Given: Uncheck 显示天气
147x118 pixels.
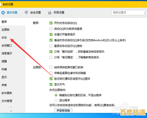Looking at the screenshot, I should pyautogui.click(x=51, y=85).
